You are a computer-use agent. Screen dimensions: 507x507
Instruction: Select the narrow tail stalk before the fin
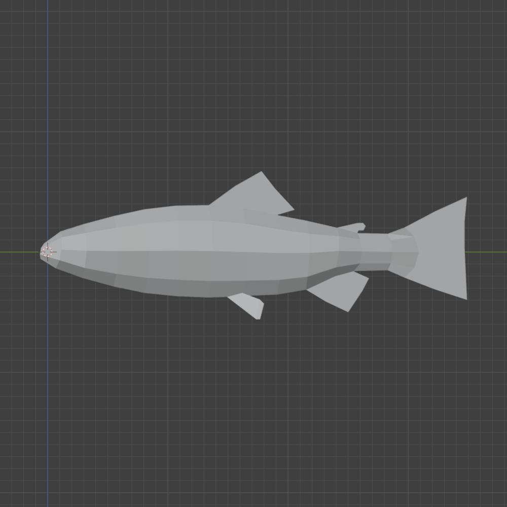375,252
